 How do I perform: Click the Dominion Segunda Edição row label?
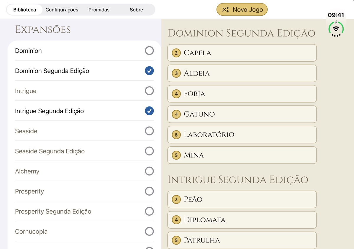coord(52,71)
